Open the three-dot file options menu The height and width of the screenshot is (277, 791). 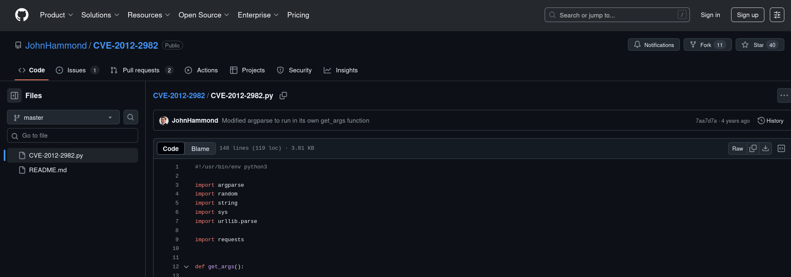click(784, 96)
